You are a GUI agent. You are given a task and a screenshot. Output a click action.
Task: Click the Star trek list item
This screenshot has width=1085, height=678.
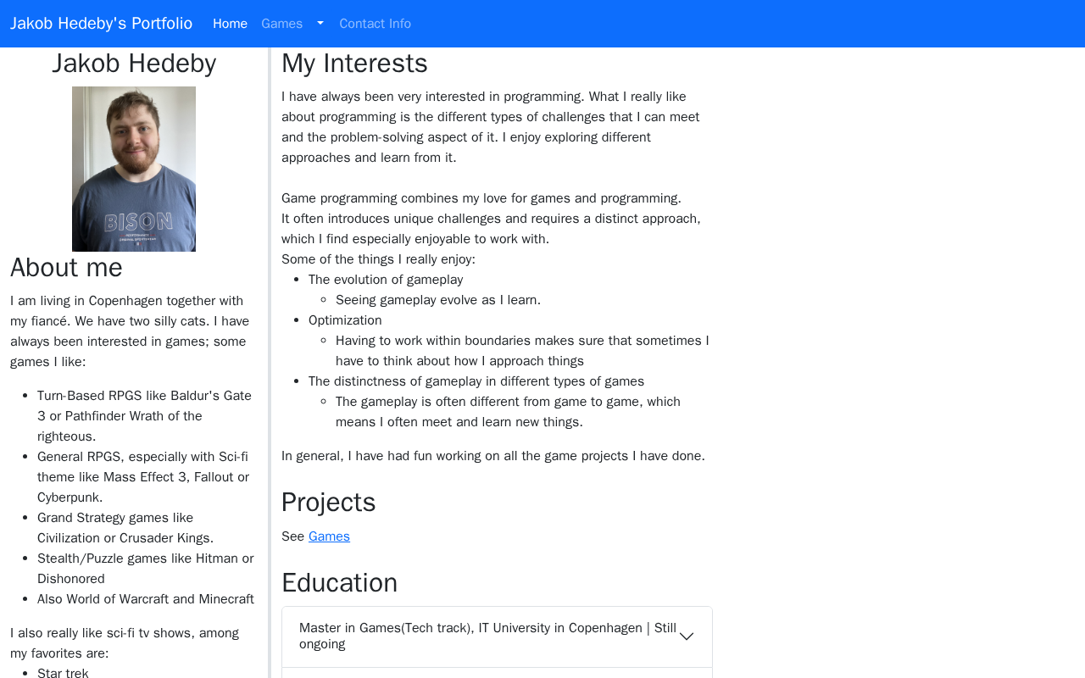(63, 673)
